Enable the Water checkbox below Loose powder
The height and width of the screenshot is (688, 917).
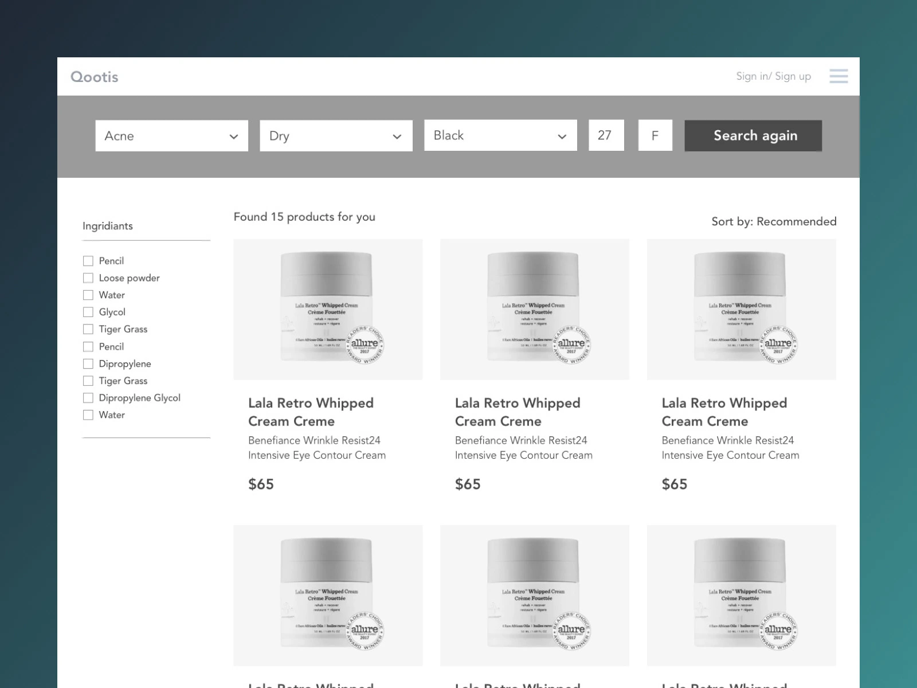click(x=88, y=295)
